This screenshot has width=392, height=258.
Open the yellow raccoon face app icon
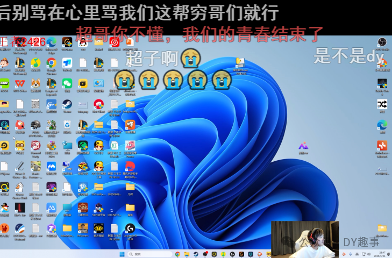[x=20, y=148]
